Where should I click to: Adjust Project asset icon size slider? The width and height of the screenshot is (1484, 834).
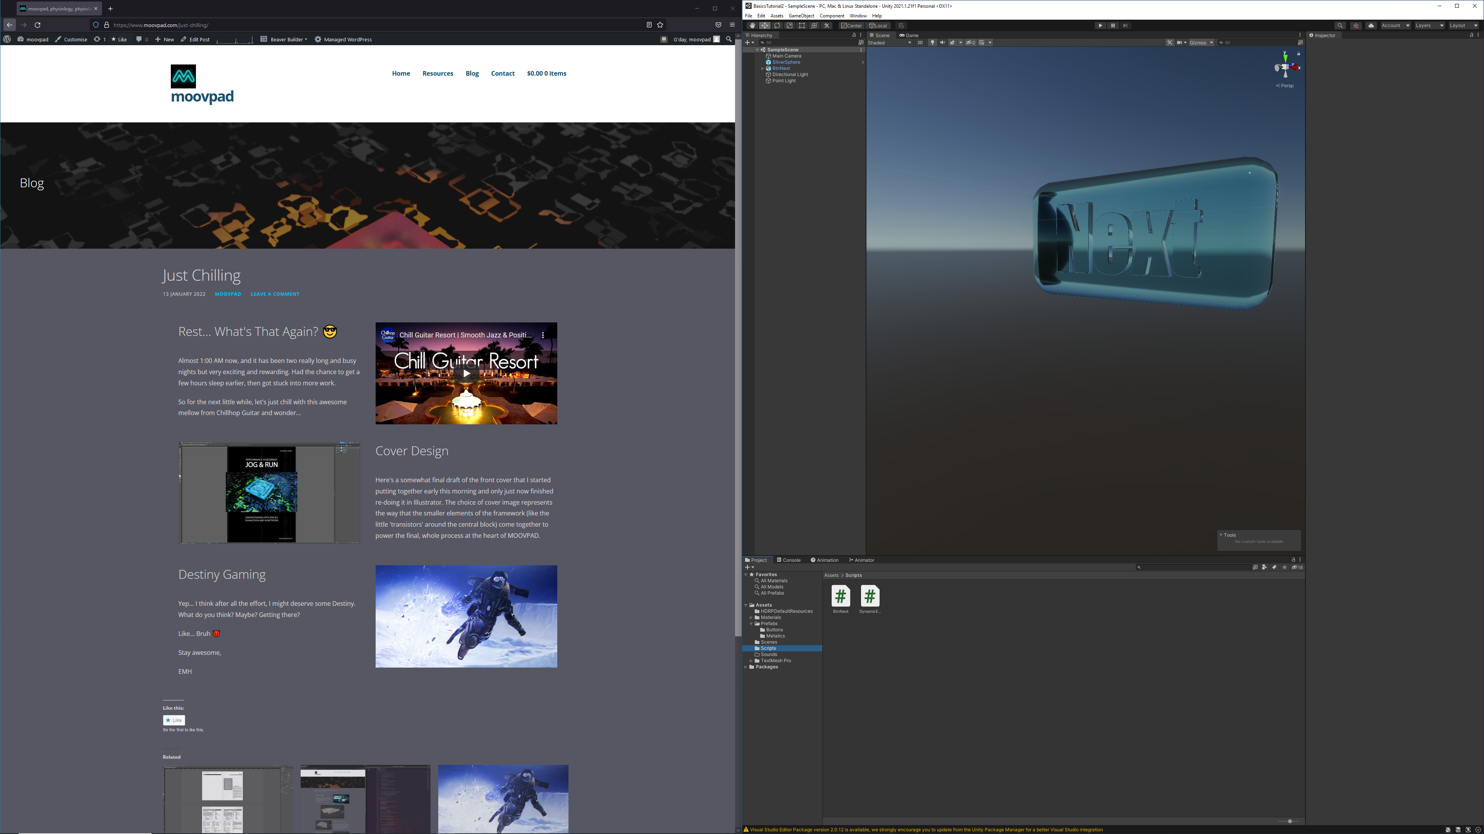1288,821
